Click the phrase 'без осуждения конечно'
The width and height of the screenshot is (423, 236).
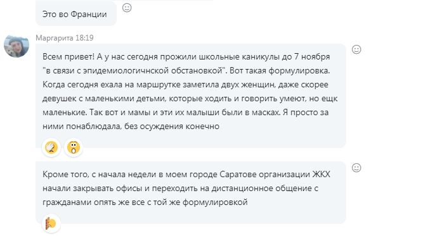point(172,126)
